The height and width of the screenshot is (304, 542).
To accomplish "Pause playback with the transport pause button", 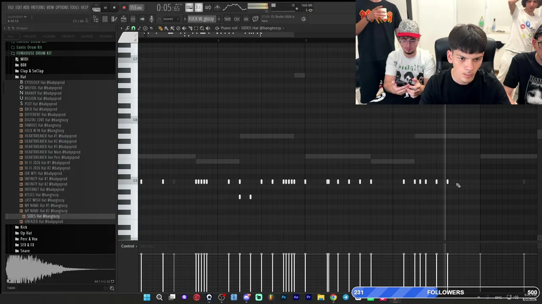I will point(105,8).
